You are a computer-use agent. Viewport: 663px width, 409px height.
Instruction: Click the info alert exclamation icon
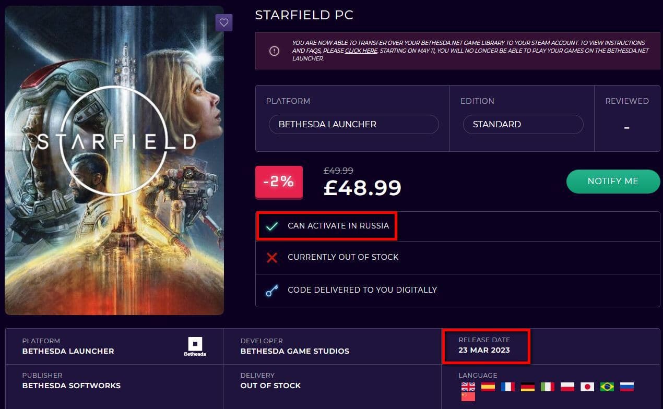(274, 51)
